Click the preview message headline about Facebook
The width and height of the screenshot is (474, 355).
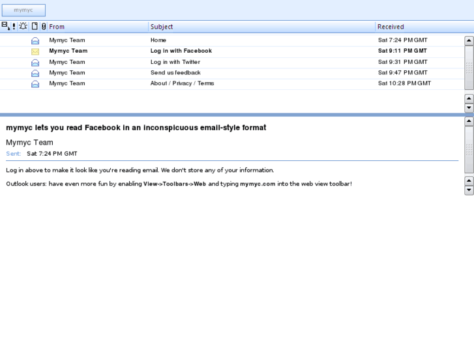pos(136,128)
